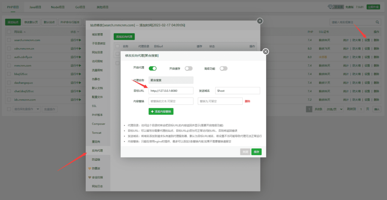This screenshot has width=387, height=200.
Task: Enable the 高级功能 switch
Action: pos(223,69)
